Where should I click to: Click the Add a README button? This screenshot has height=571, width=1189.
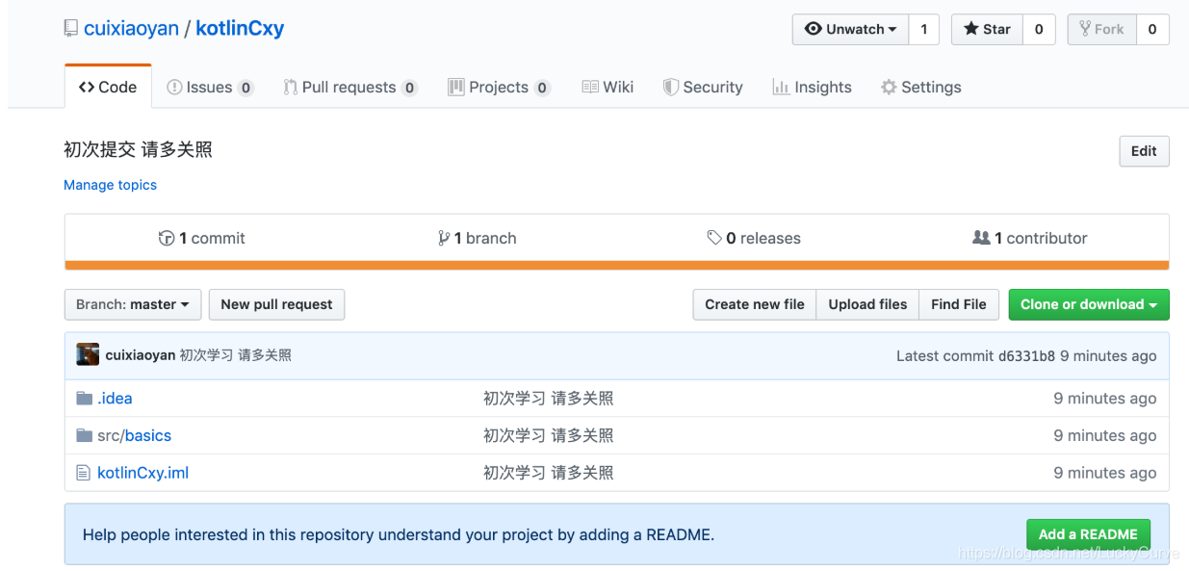(x=1088, y=534)
